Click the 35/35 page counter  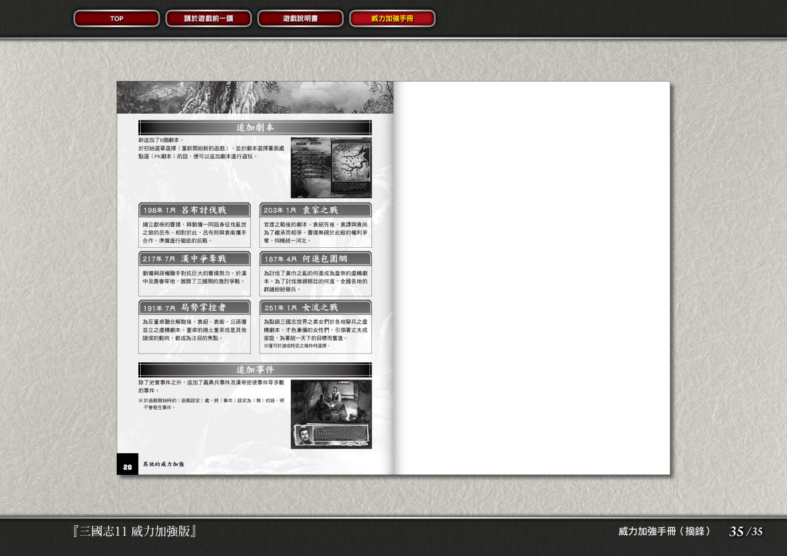click(746, 531)
